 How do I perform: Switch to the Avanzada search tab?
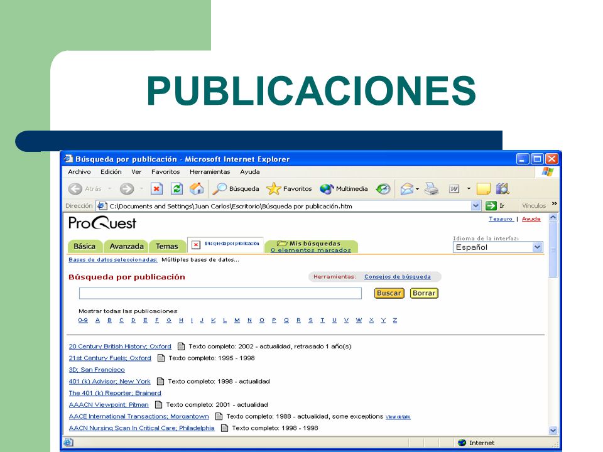126,246
